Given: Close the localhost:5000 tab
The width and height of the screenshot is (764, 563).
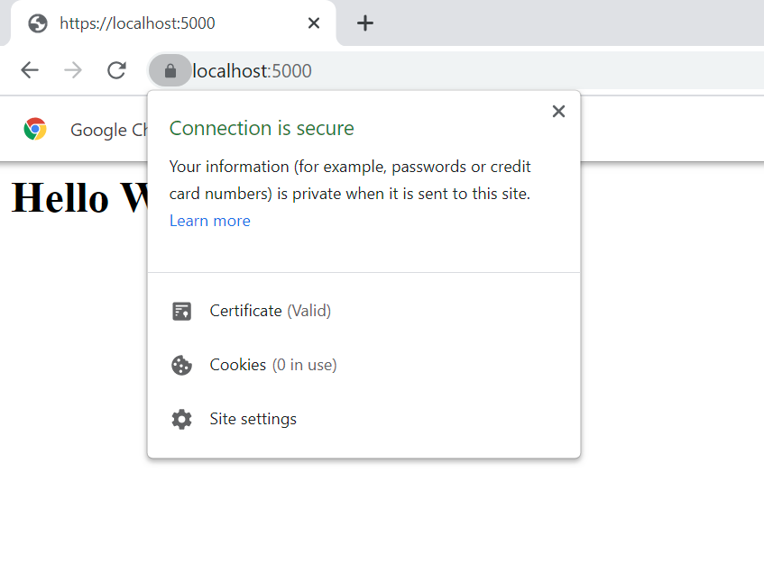Looking at the screenshot, I should (313, 23).
